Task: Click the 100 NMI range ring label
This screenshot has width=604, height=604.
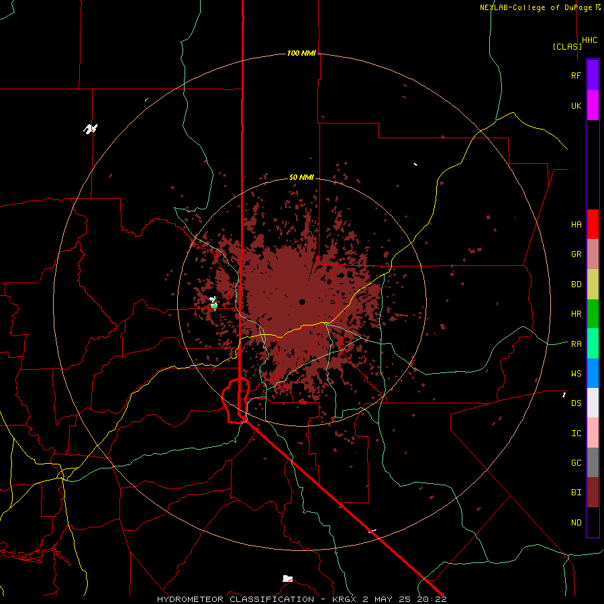Action: tap(301, 53)
